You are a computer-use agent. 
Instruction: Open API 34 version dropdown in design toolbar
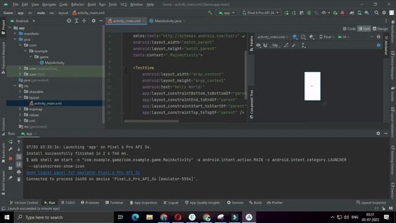pos(344,37)
